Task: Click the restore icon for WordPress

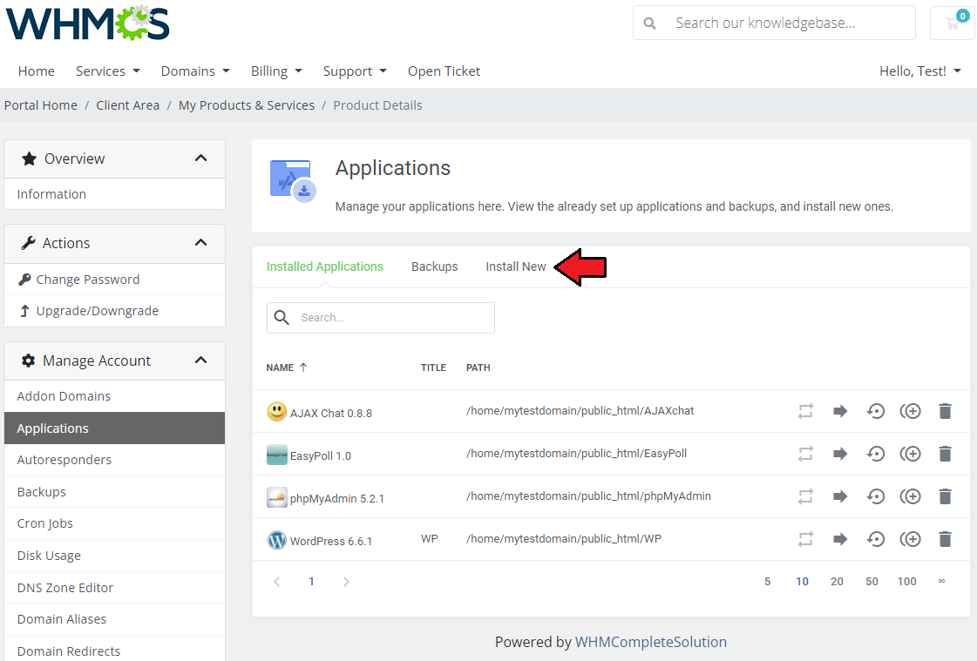Action: [875, 539]
